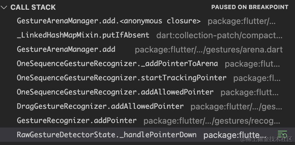Open the gestures/arena.dart source path
The height and width of the screenshot is (145, 295).
(x=209, y=50)
